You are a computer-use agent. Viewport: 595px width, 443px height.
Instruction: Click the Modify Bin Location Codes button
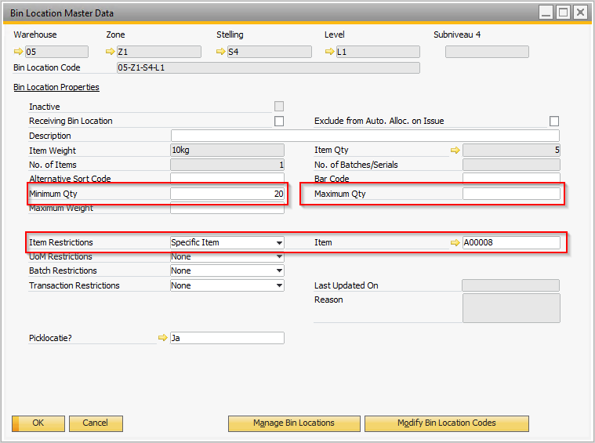(x=446, y=423)
